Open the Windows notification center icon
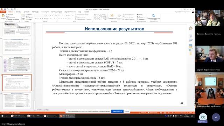Screen dimensions: 224x126 click(192, 116)
